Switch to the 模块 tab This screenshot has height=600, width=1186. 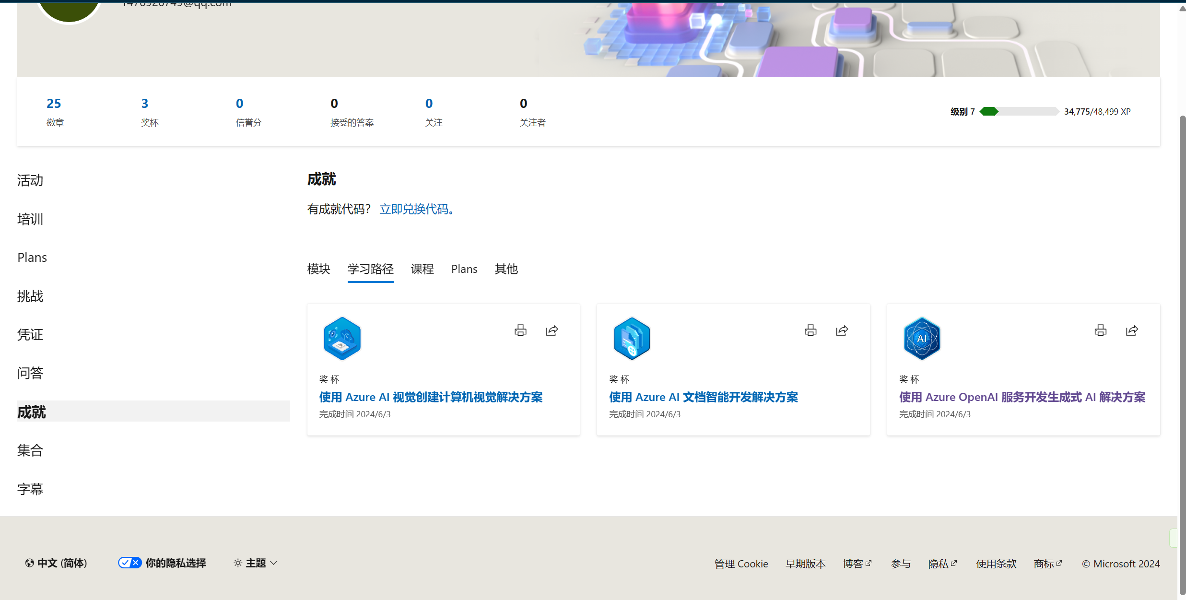click(319, 269)
